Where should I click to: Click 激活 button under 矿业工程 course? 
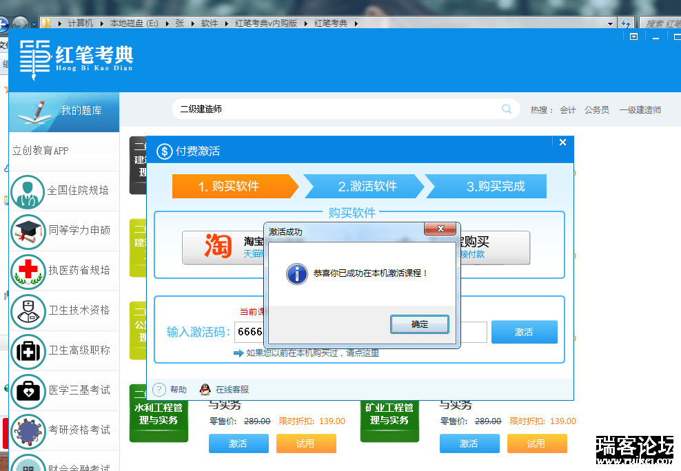coord(469,443)
